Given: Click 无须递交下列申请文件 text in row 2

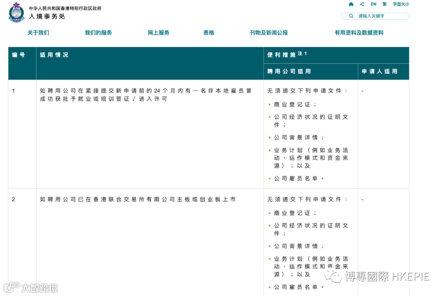Looking at the screenshot, I should 307,199.
